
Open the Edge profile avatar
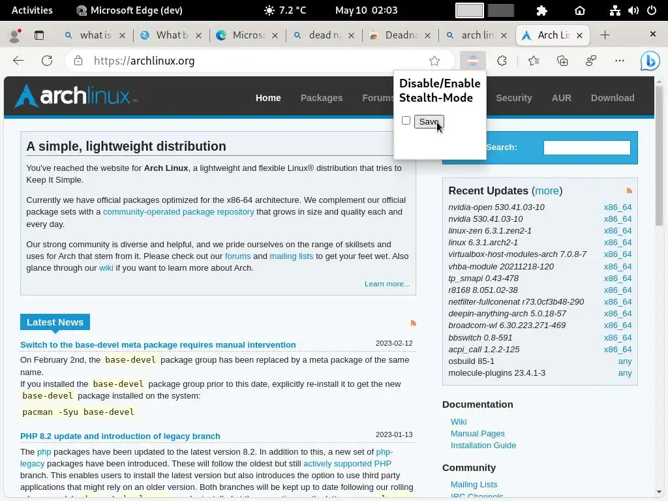tap(15, 36)
